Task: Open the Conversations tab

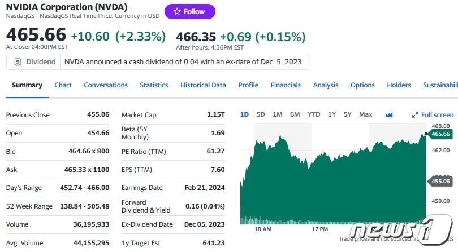Action: click(x=106, y=85)
